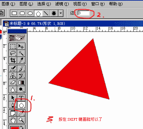
Task: Select the Magic Wand tool
Action: pyautogui.click(x=21, y=53)
